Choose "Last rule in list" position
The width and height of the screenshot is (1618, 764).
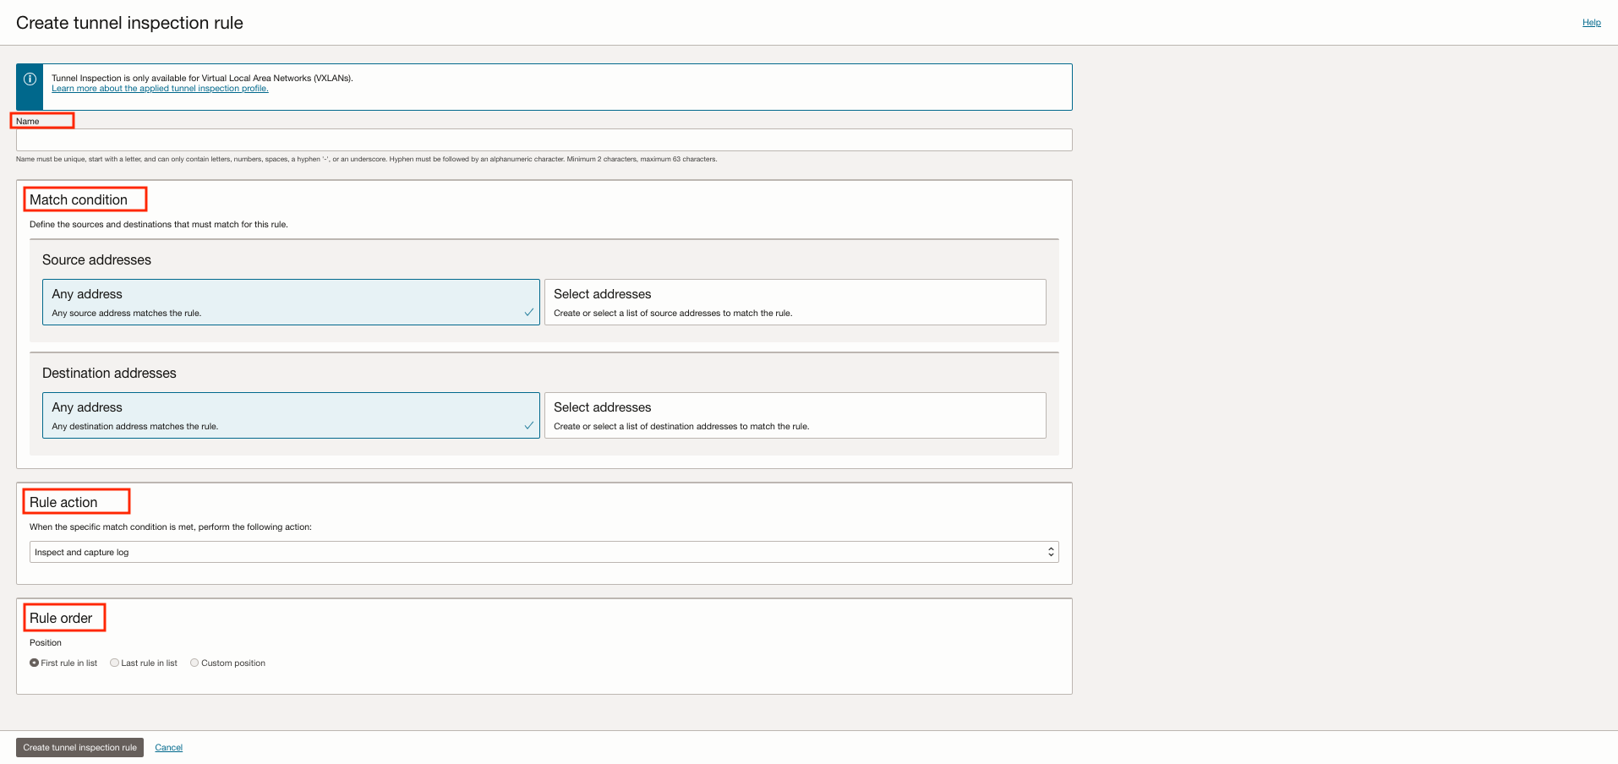coord(115,663)
